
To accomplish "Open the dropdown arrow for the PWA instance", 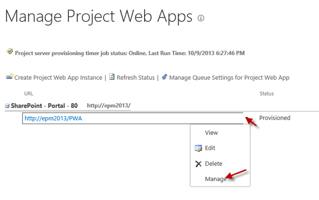I will [246, 118].
